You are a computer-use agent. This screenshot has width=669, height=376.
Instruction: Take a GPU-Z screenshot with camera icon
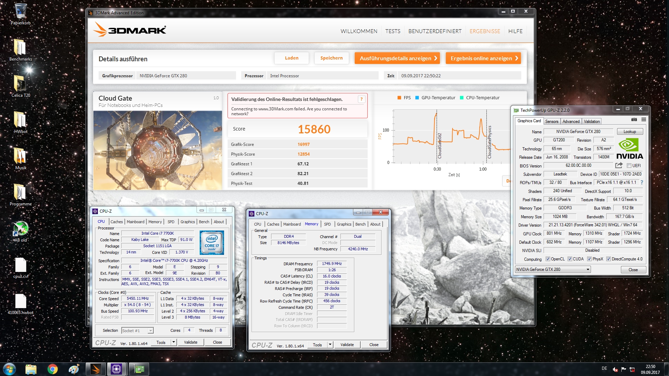click(x=634, y=119)
